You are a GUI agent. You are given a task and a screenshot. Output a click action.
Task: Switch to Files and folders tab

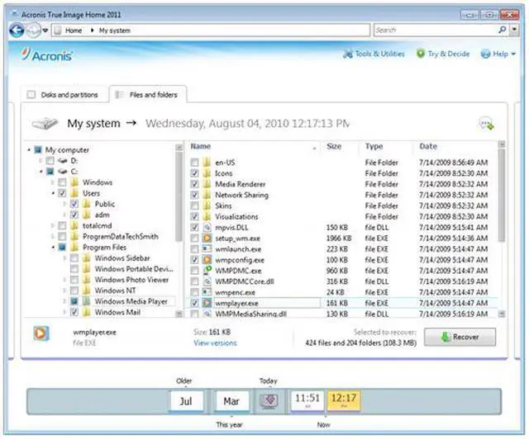[147, 95]
